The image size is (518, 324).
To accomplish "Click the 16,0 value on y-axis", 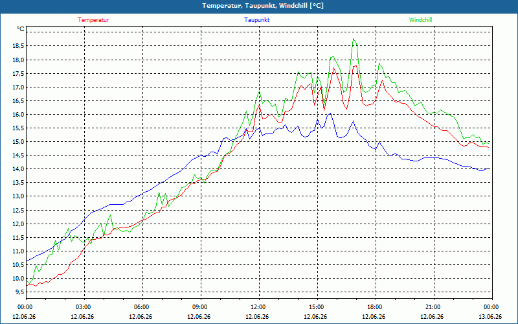I will coord(18,115).
